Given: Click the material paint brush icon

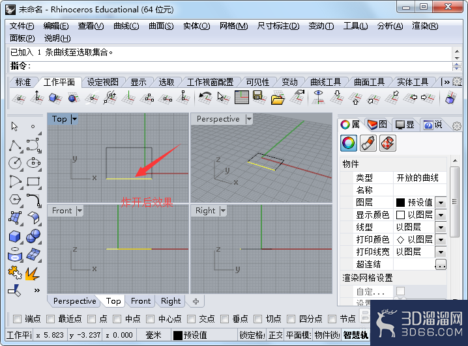Looking at the screenshot, I should point(368,143).
